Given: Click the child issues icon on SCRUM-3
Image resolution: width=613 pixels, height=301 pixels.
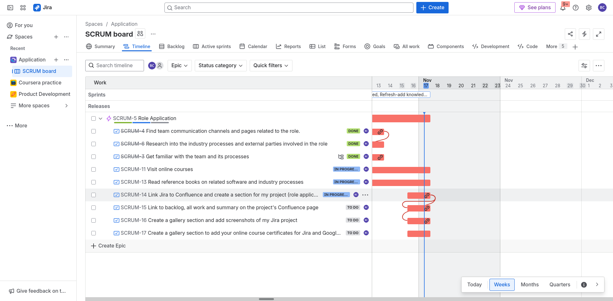Looking at the screenshot, I should click(x=341, y=157).
